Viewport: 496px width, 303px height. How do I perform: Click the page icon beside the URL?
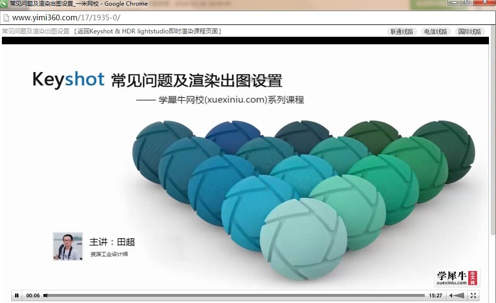tap(6, 18)
